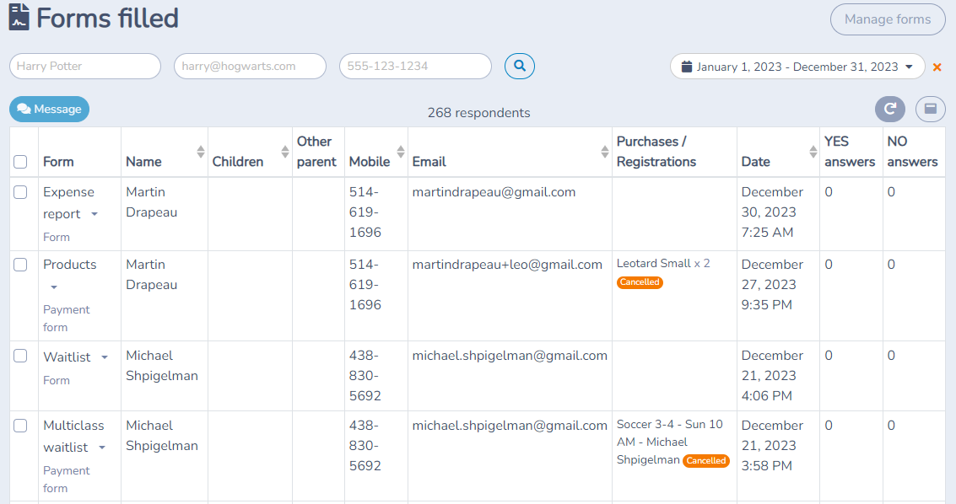This screenshot has height=504, width=956.
Task: Click the Date column header
Action: pos(755,161)
